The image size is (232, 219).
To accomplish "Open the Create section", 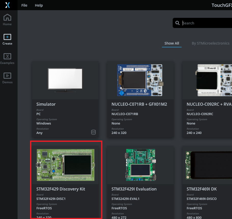I will (x=7, y=39).
